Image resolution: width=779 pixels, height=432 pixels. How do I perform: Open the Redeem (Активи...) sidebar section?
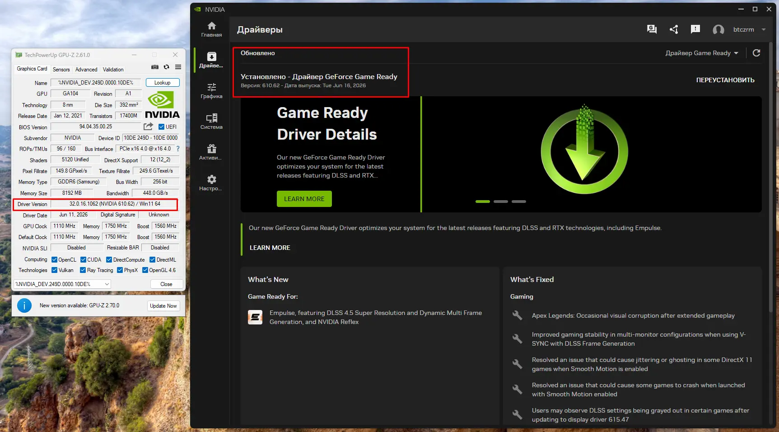point(211,152)
